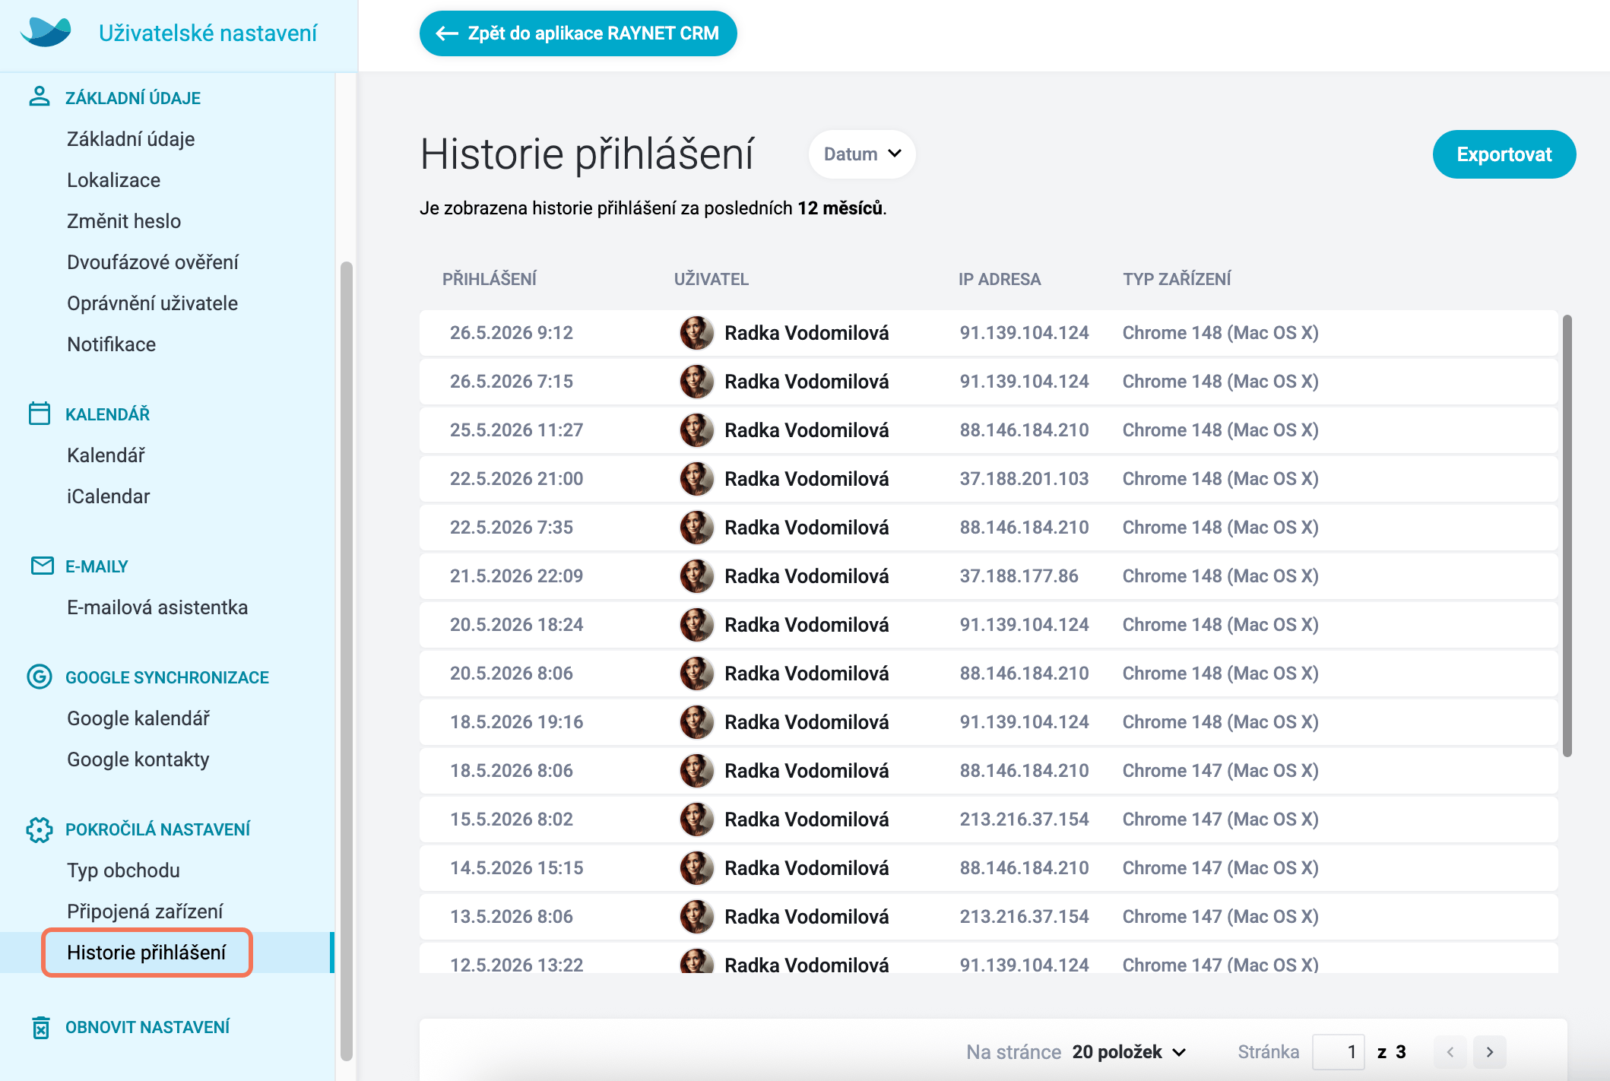Click the trash icon beside Obnovit nastavení
The width and height of the screenshot is (1610, 1081).
point(41,1027)
